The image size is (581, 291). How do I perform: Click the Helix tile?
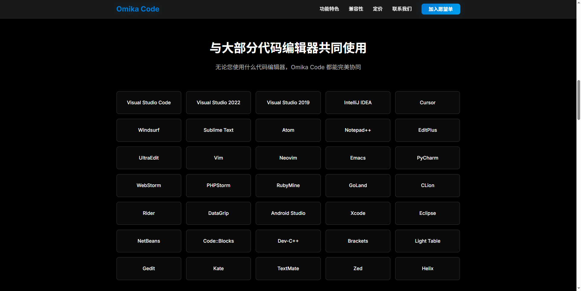[x=427, y=269]
